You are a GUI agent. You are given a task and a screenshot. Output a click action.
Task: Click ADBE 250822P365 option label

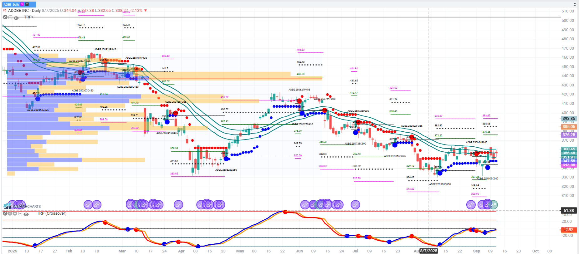pos(412,126)
